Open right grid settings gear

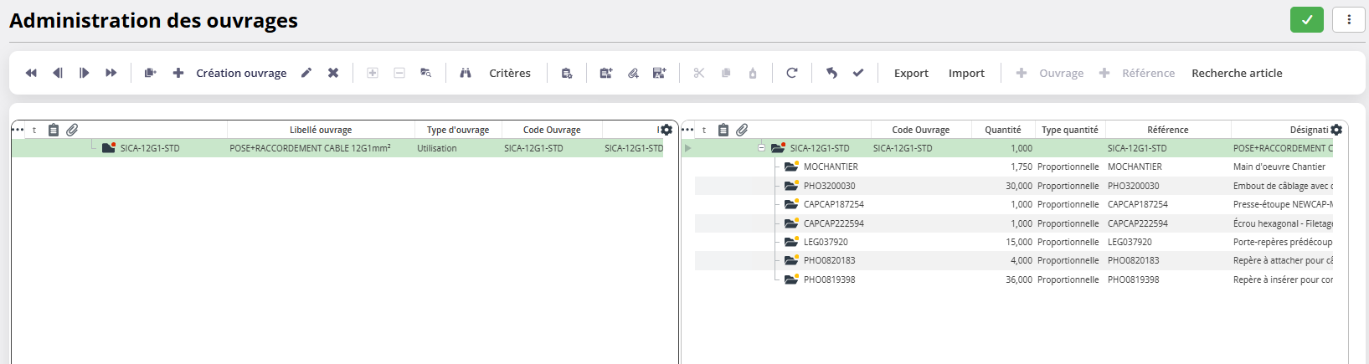point(1336,130)
